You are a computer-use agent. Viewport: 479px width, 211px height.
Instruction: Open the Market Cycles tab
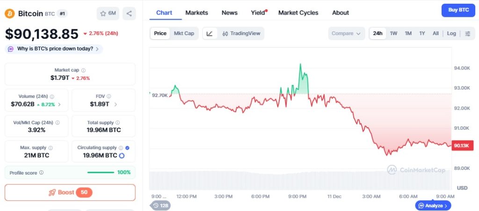click(x=298, y=13)
